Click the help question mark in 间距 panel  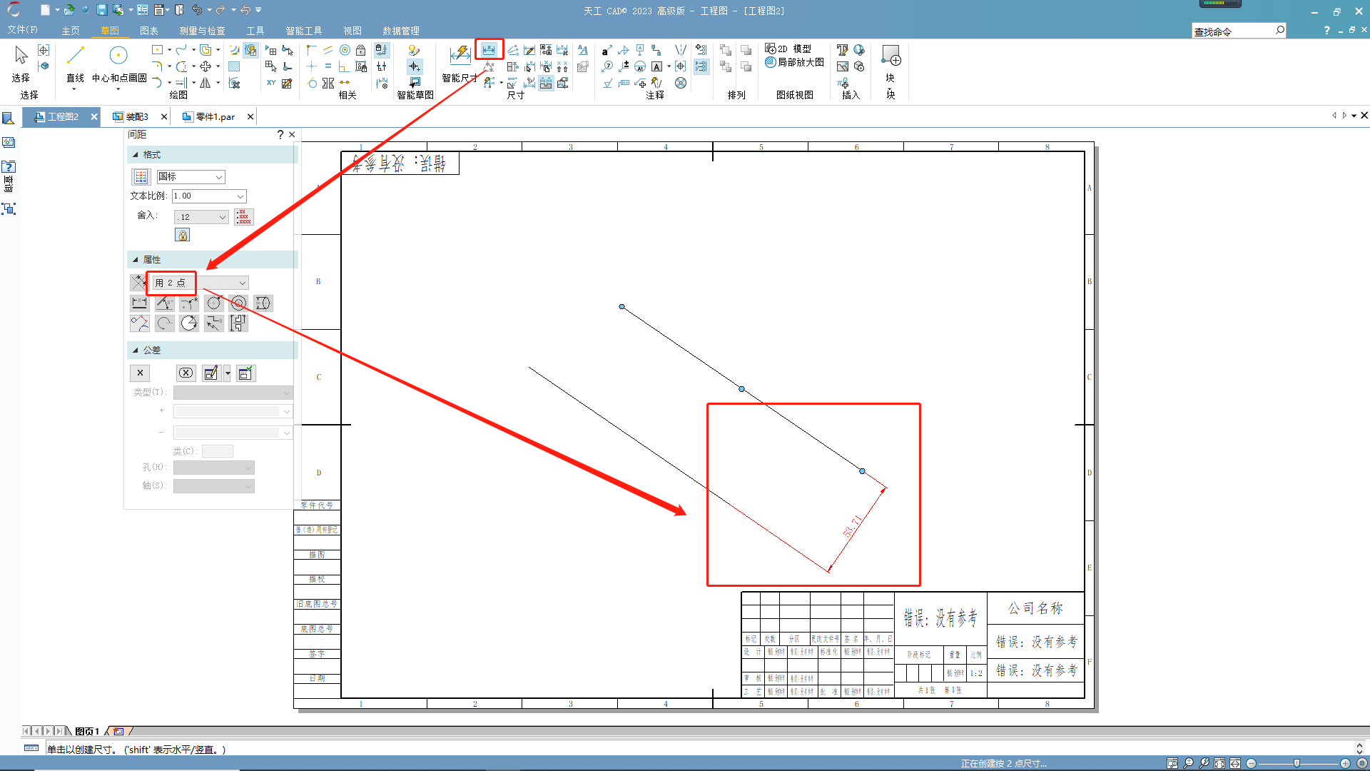pos(280,134)
